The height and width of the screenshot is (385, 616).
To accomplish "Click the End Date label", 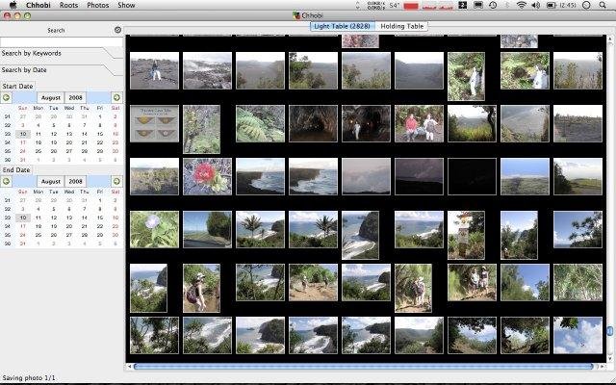I will point(16,169).
